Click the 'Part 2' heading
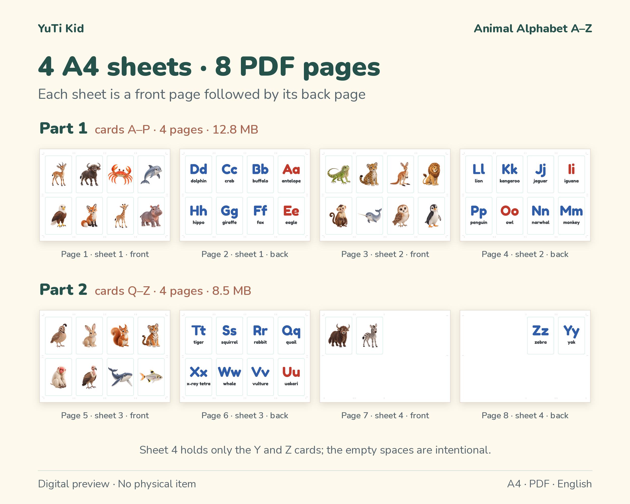This screenshot has width=630, height=504. pos(64,290)
